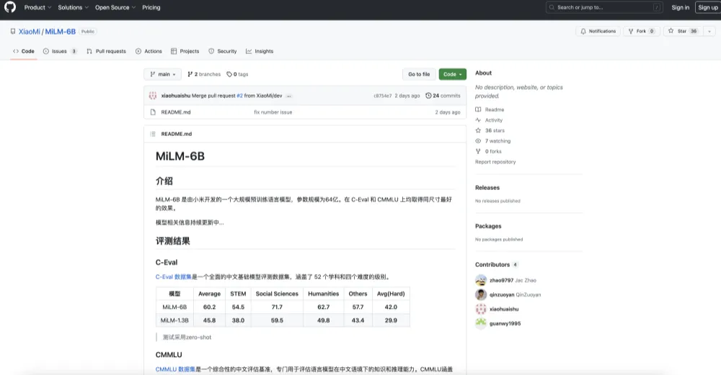Click the Go to file button
This screenshot has width=721, height=375.
click(419, 74)
